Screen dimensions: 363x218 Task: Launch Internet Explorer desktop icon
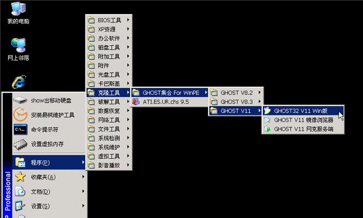click(19, 82)
